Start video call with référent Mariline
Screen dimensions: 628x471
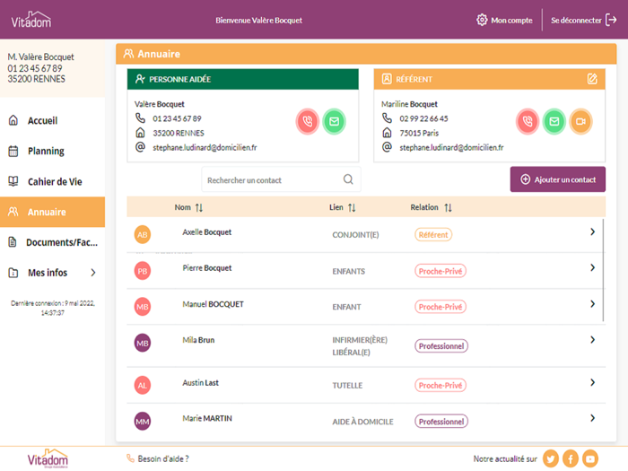[580, 121]
